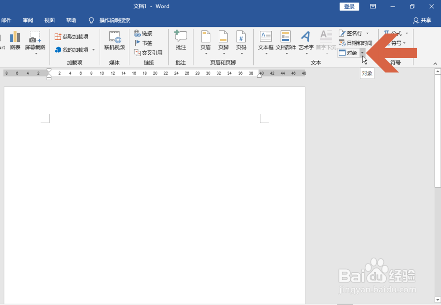Open the 视图 view tab
441x305 pixels.
[x=49, y=20]
